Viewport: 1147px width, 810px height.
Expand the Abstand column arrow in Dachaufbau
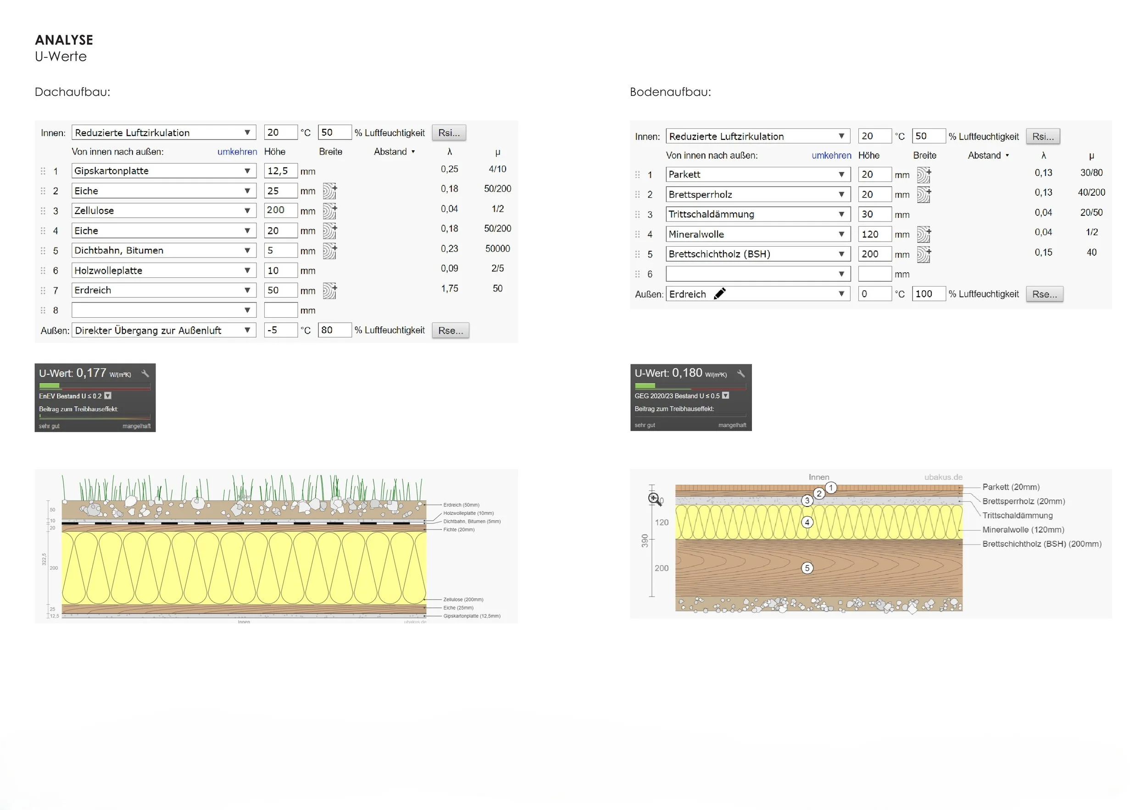pos(413,152)
